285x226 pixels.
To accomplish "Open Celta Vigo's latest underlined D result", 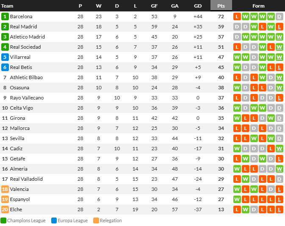I will point(279,108).
